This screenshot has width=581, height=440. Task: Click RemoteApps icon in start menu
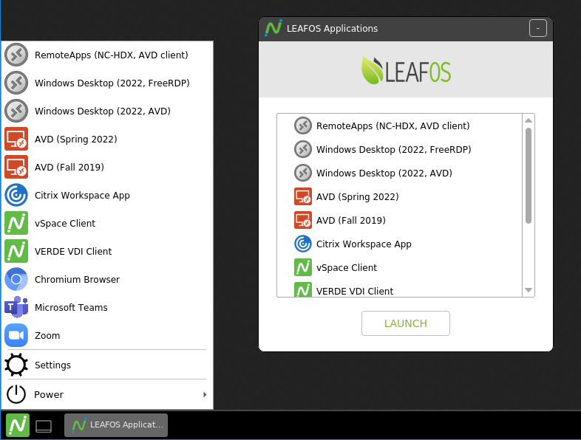pos(16,55)
